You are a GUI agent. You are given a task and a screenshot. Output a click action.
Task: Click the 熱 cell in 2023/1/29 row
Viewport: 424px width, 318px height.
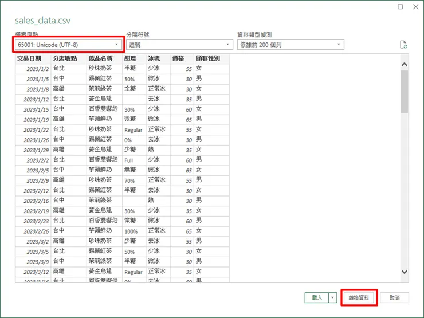point(158,150)
